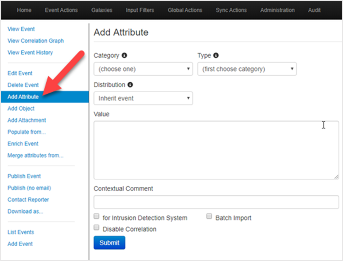The image size is (343, 261).
Task: Click the Distribution info icon
Action: [x=130, y=85]
